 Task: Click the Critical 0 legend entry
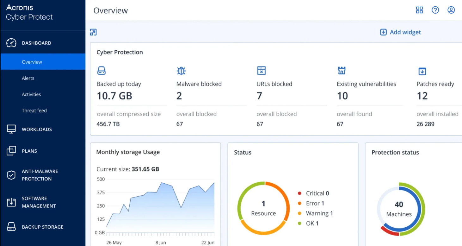pos(313,193)
